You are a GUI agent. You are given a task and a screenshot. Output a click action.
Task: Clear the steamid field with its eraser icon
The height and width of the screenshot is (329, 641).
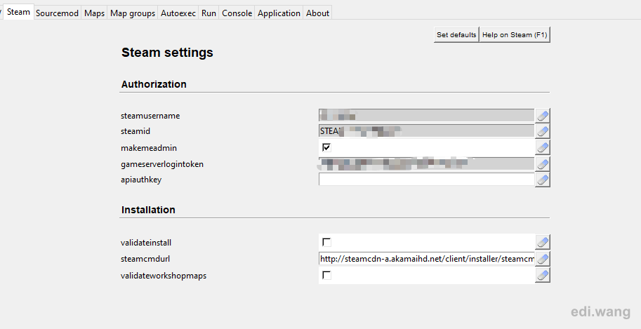click(543, 131)
